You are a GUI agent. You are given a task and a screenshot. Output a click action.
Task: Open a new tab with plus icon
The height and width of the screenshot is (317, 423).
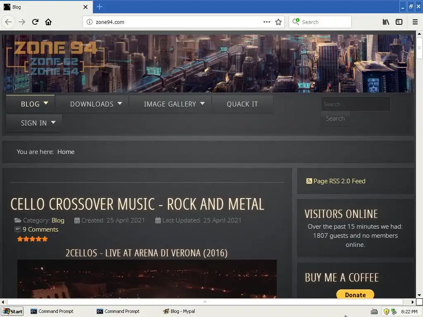pyautogui.click(x=100, y=7)
